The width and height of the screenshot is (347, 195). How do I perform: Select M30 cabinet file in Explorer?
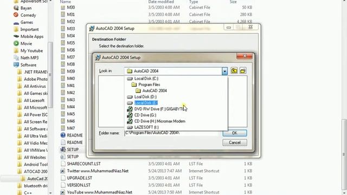click(x=71, y=8)
